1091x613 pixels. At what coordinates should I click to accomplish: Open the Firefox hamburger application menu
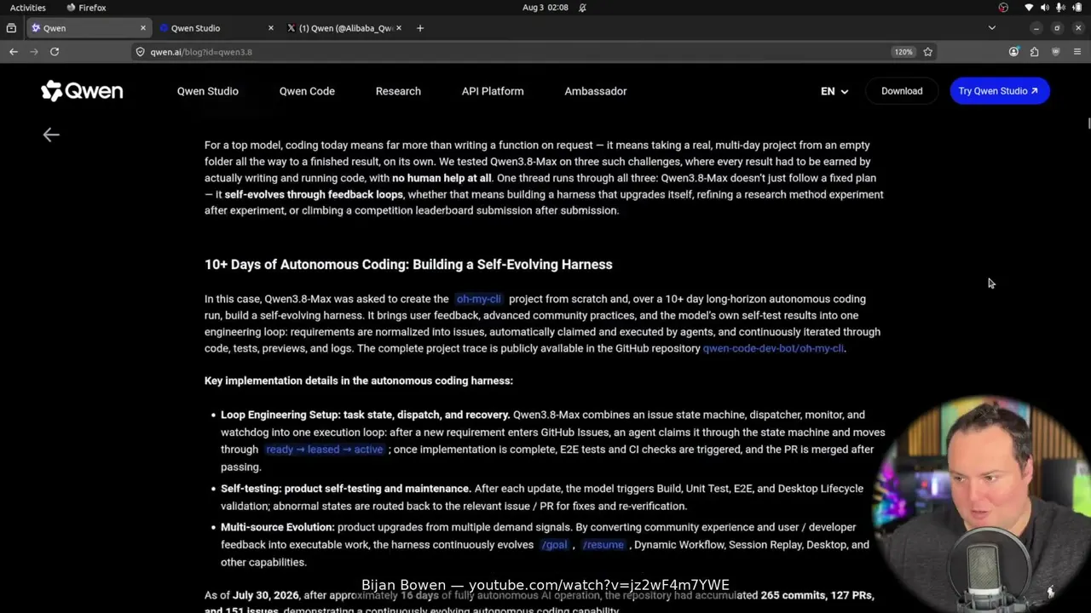1077,52
